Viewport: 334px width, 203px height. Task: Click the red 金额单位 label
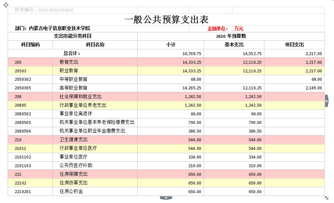point(218,28)
